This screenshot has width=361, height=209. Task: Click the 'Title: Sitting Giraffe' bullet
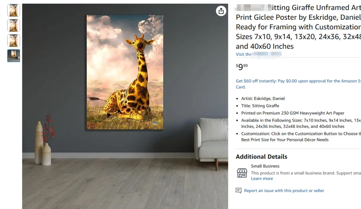pos(260,106)
